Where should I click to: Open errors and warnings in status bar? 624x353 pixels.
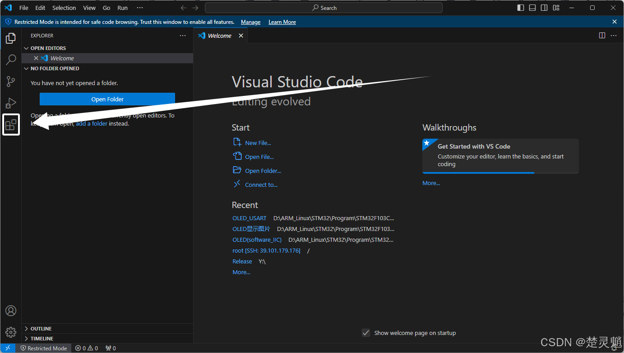87,348
